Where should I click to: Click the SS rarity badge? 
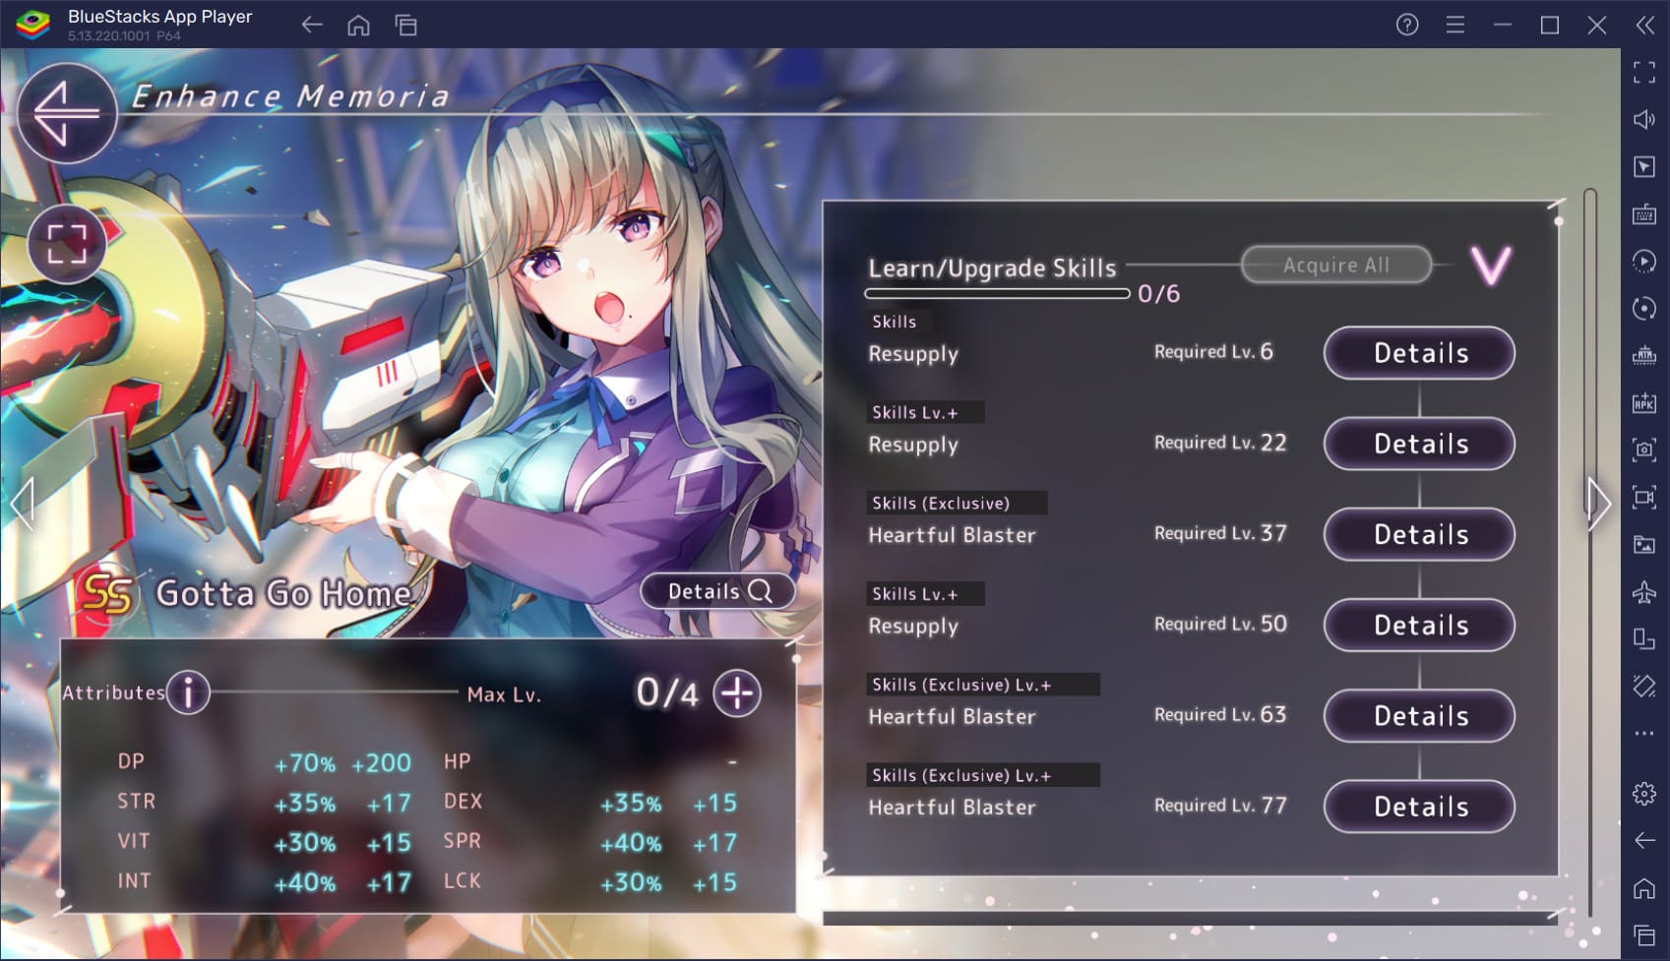(106, 592)
